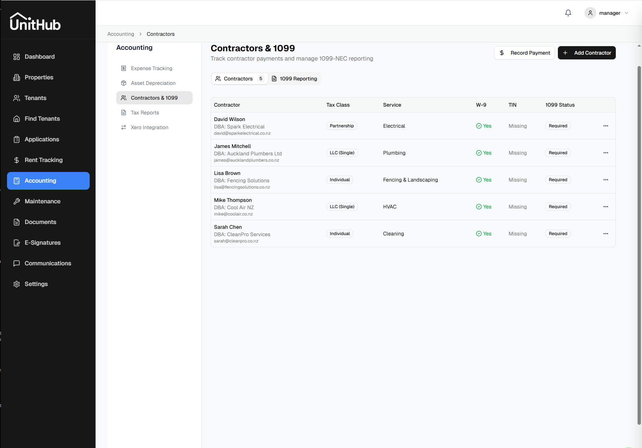Click the Find Tenants house icon
Screen dimensions: 642x448
17,119
